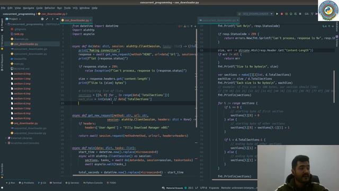Switch to con_downloader.py editor tab
The image size is (339, 191).
pyautogui.click(x=76, y=20)
